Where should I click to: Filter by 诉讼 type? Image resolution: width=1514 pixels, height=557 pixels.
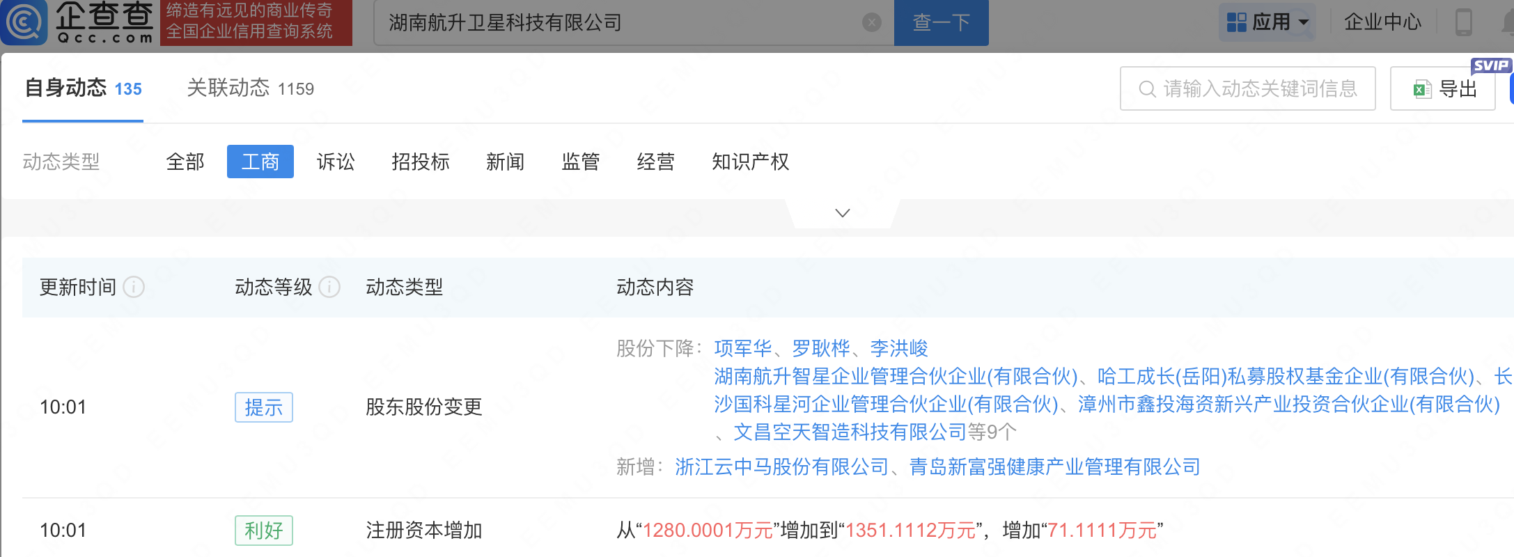[336, 162]
